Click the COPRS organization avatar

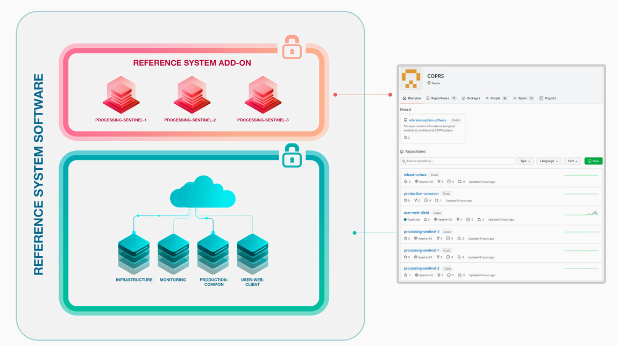pyautogui.click(x=412, y=79)
